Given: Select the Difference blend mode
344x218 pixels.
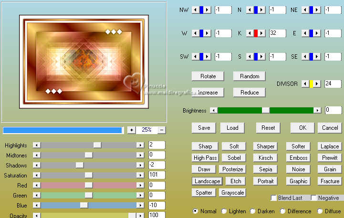Looking at the screenshot, I should pos(282,211).
